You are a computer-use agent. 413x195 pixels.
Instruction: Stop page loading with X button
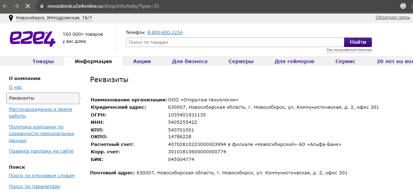(x=28, y=6)
